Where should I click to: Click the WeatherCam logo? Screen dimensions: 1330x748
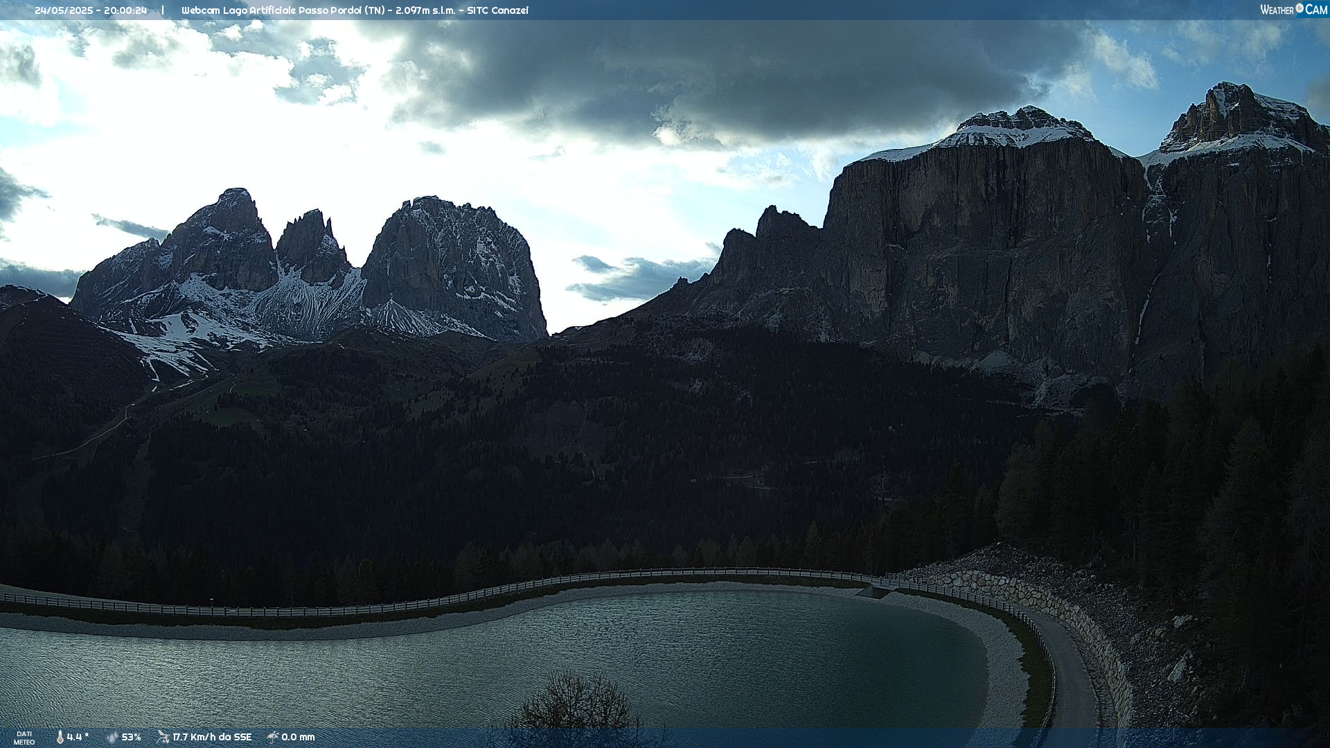coord(1293,10)
